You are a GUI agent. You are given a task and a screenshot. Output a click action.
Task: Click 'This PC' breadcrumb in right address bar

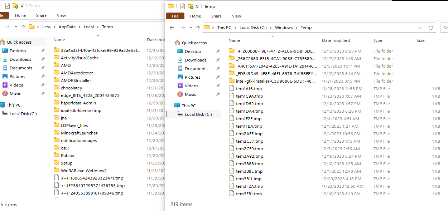[x=224, y=28]
